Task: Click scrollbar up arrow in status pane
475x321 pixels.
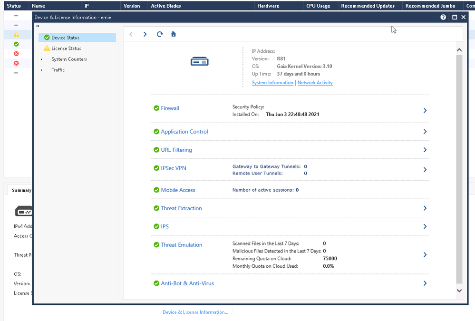Action: [x=459, y=50]
